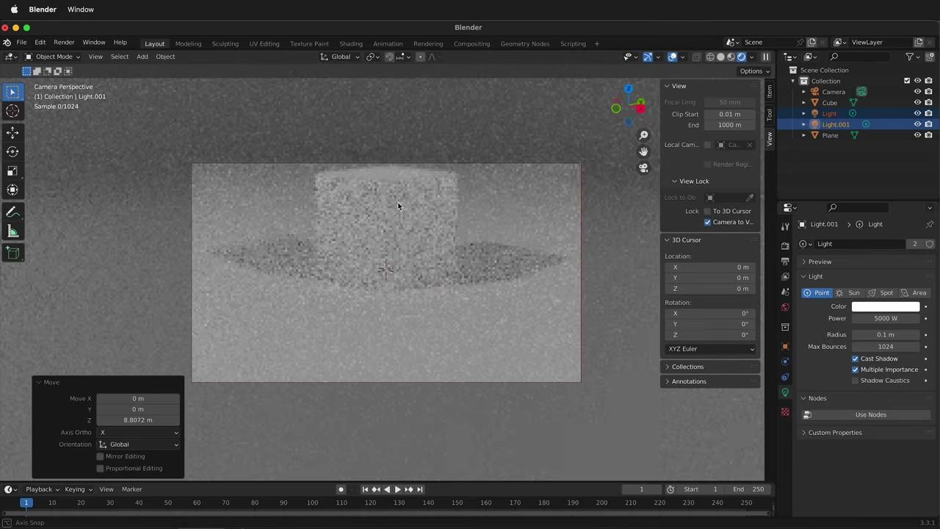Image resolution: width=940 pixels, height=529 pixels.
Task: Click the play animation button
Action: pos(397,489)
